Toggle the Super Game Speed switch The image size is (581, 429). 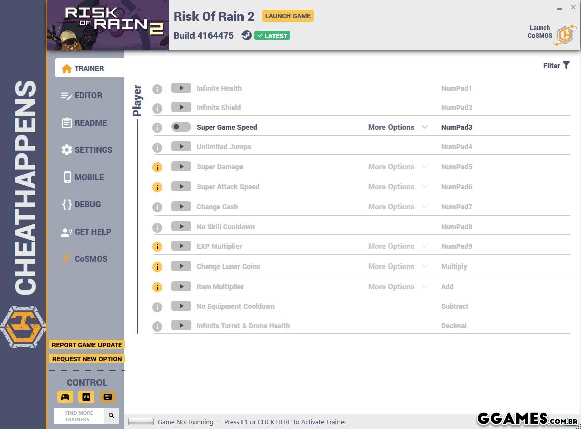(x=181, y=127)
